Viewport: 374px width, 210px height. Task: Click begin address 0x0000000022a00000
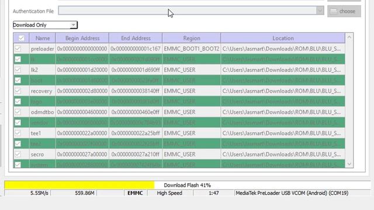point(82,133)
